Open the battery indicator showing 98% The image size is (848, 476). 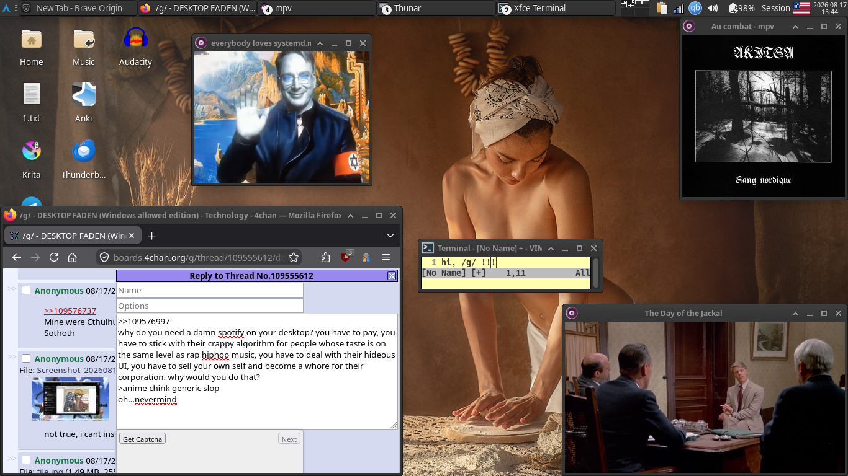point(741,8)
